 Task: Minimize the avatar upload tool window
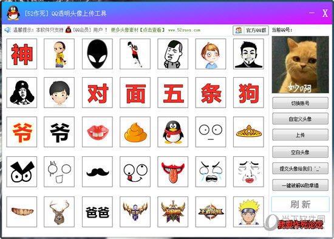click(x=312, y=13)
